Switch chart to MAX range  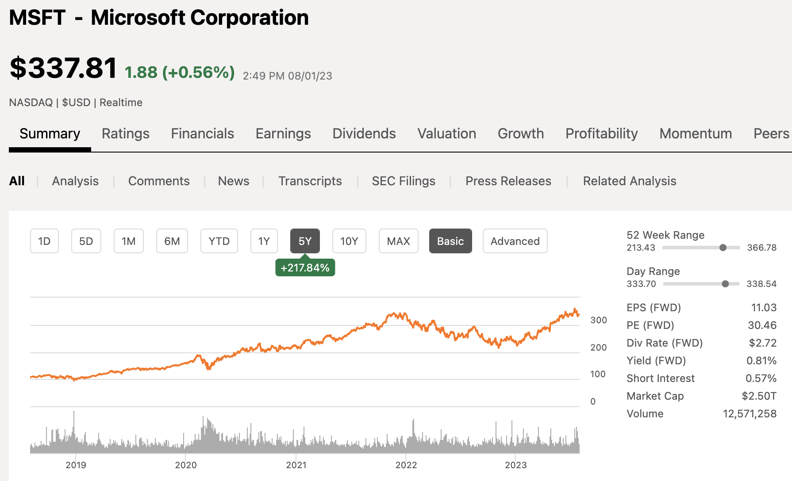point(399,241)
